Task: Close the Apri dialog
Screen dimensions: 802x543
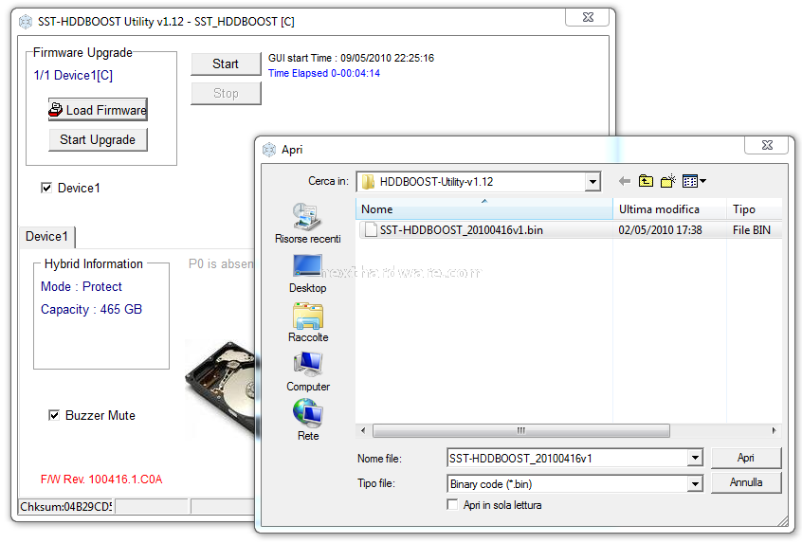Action: [767, 145]
